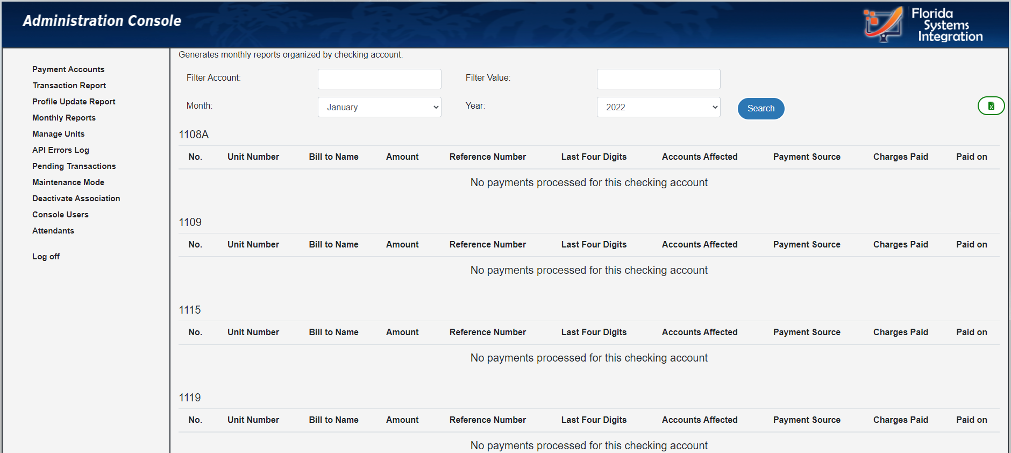The height and width of the screenshot is (453, 1011).
Task: Open Console Users list
Action: 60,215
